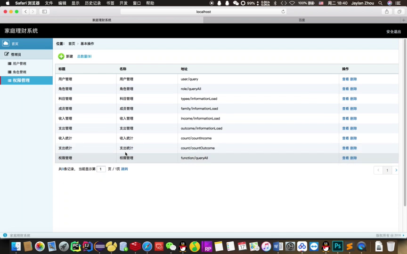
Task: Open 总数量(9) link
Action: [x=84, y=56]
